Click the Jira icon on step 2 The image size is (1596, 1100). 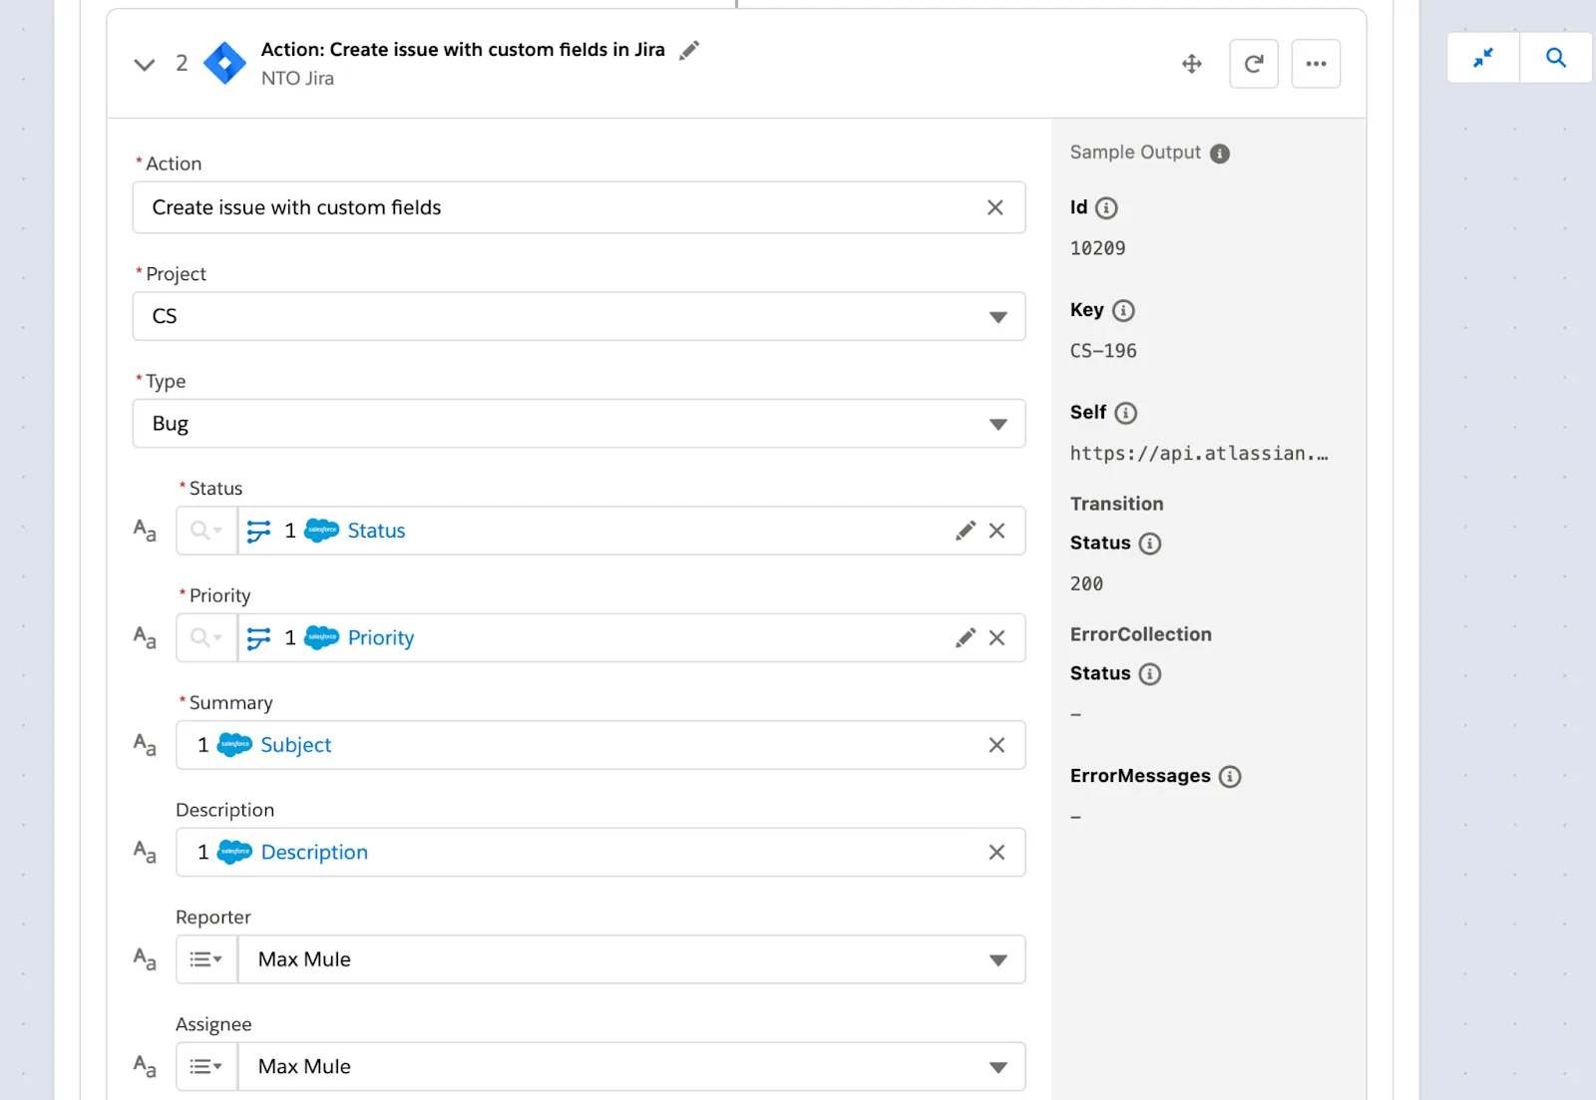pos(225,63)
